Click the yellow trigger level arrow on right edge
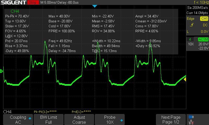 [x=185, y=79]
